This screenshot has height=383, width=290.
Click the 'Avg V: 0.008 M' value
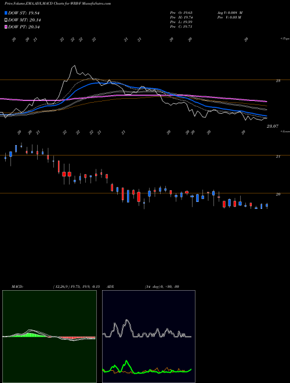[230, 13]
